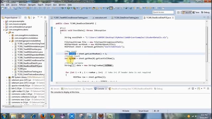Switch to Debug perspective

click(205, 13)
